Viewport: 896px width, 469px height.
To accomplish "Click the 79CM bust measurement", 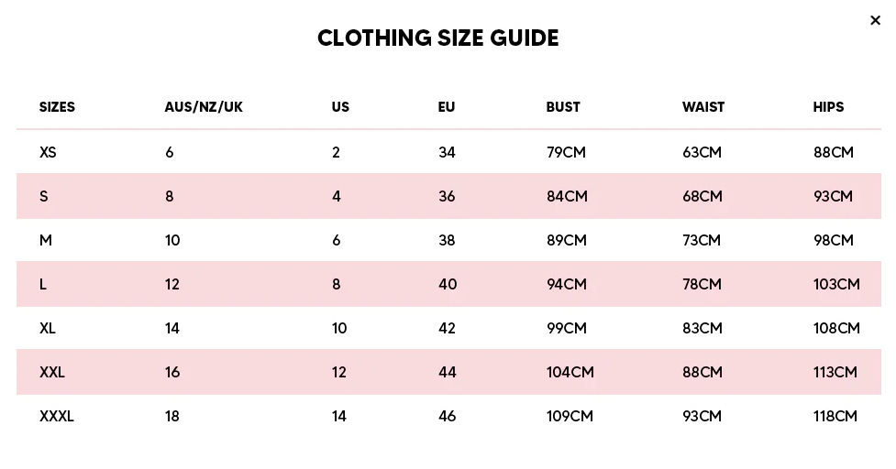I will (566, 152).
